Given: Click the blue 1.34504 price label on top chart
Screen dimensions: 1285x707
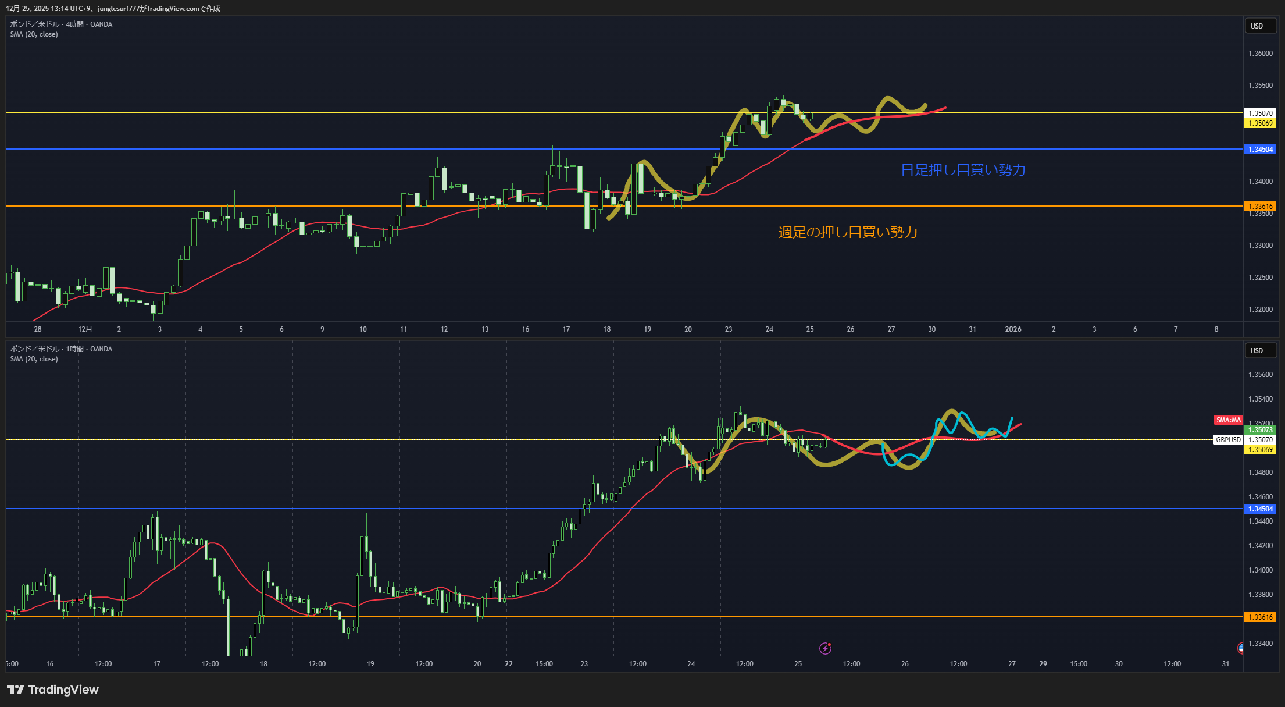Looking at the screenshot, I should pyautogui.click(x=1260, y=150).
